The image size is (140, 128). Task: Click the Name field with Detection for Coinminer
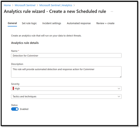[x=66, y=55]
